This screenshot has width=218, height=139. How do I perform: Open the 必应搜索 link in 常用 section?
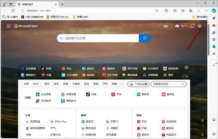coord(43,94)
